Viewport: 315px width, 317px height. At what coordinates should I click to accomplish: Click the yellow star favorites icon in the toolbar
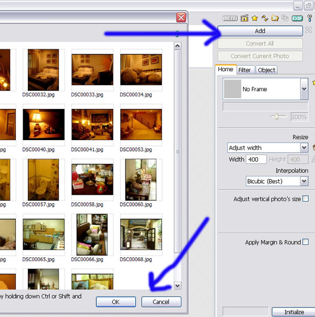tap(255, 18)
